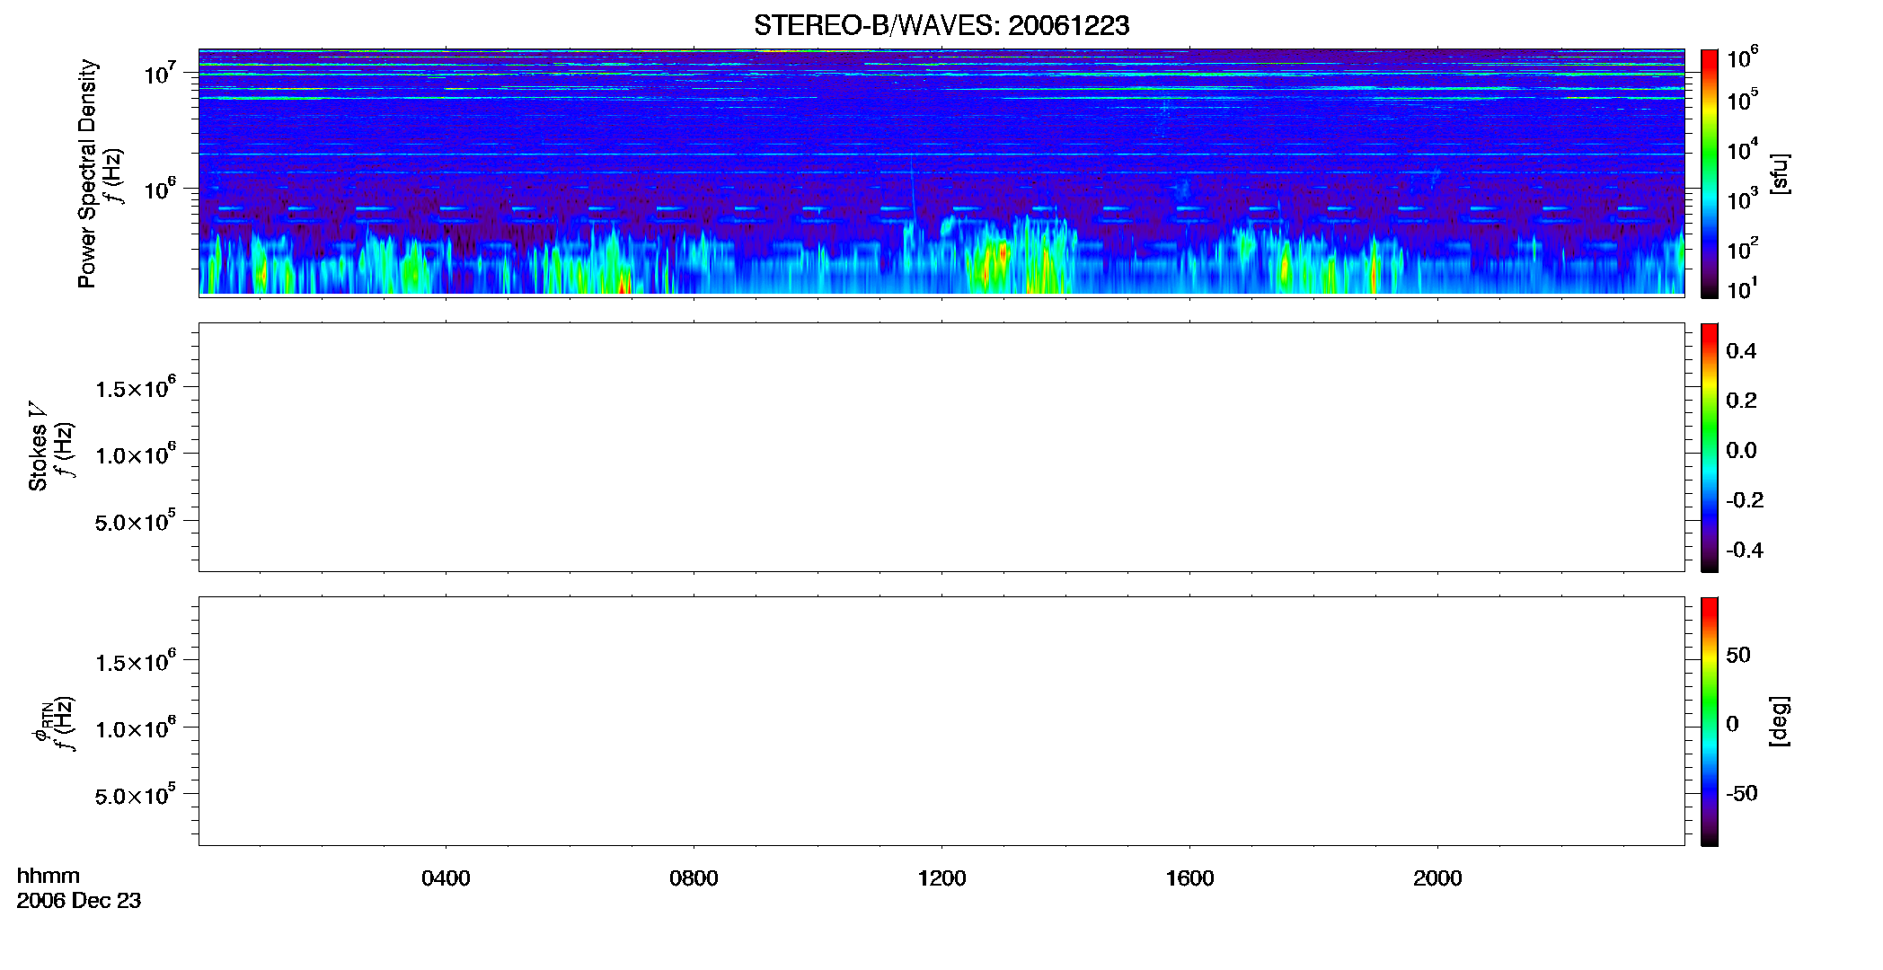
Task: Click the phi RTN angle colorbar
Action: tap(1710, 721)
